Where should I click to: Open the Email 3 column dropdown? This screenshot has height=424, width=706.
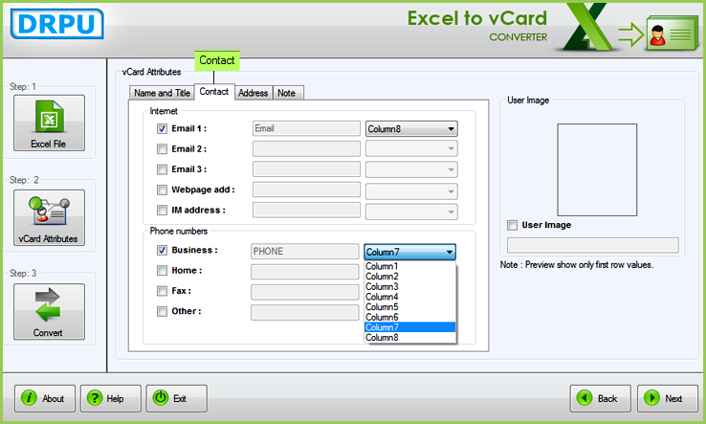pos(411,169)
